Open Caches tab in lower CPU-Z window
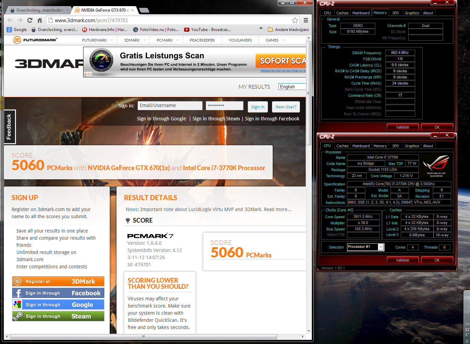The width and height of the screenshot is (470, 344). [343, 146]
